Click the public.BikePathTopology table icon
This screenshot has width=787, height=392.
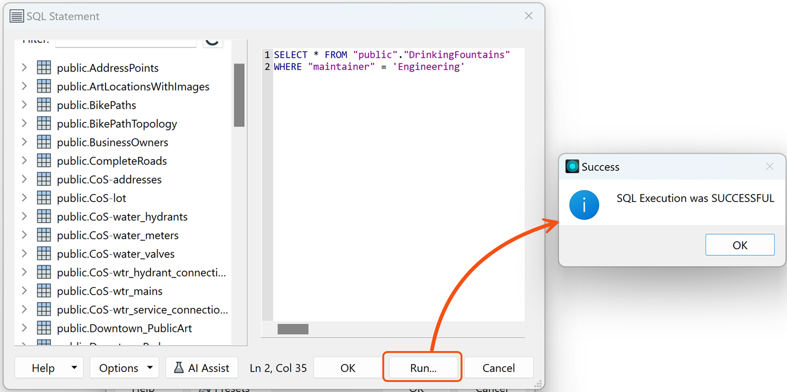click(x=44, y=124)
